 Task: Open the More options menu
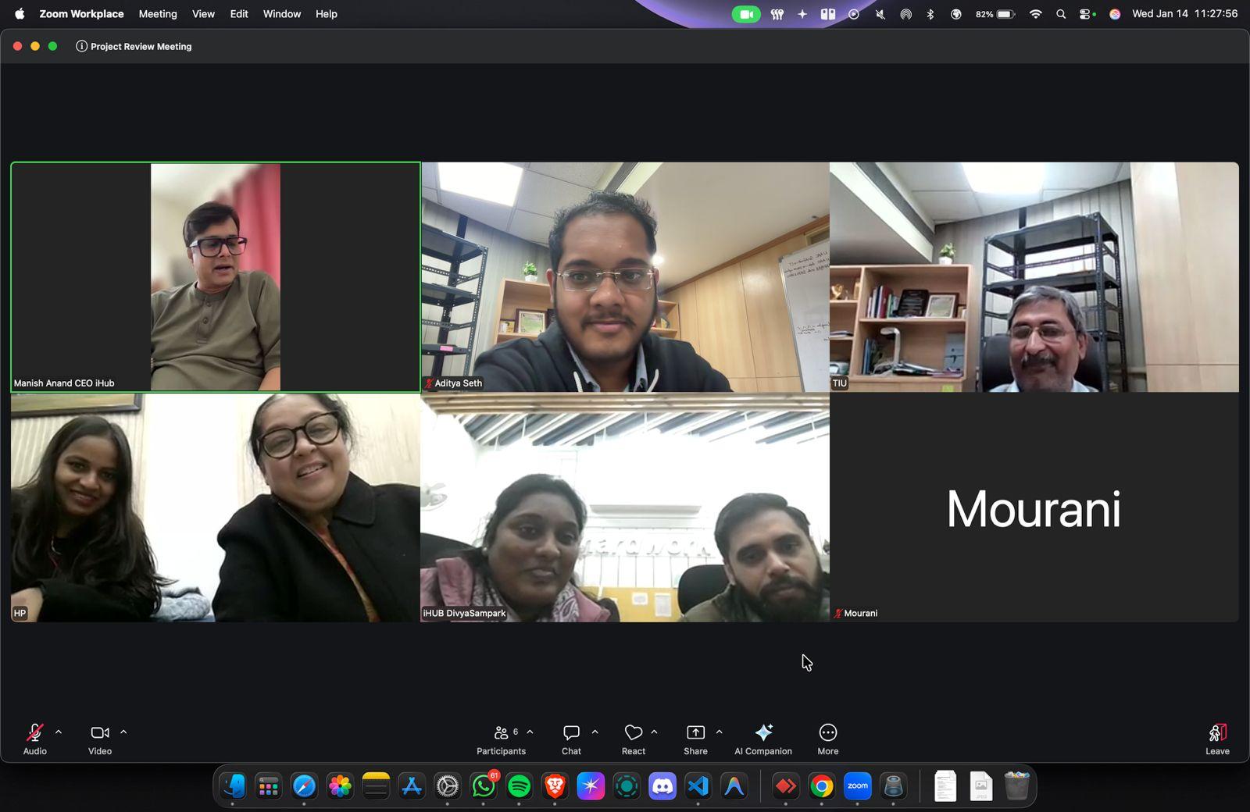(x=828, y=739)
